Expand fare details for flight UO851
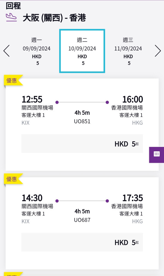Viewport: 164px width, 276px height. 82,143
